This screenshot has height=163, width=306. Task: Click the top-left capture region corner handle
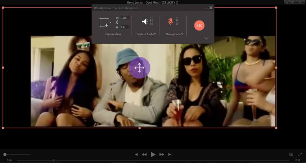[3, 8]
